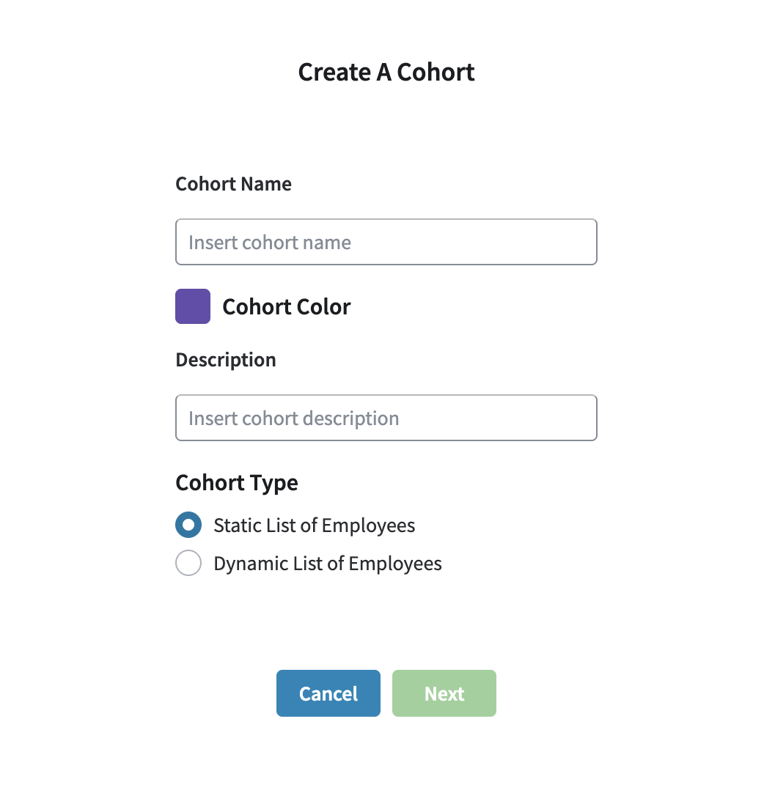Screen dimensions: 764x812
Task: Click the Static List of Employees label text
Action: 314,525
